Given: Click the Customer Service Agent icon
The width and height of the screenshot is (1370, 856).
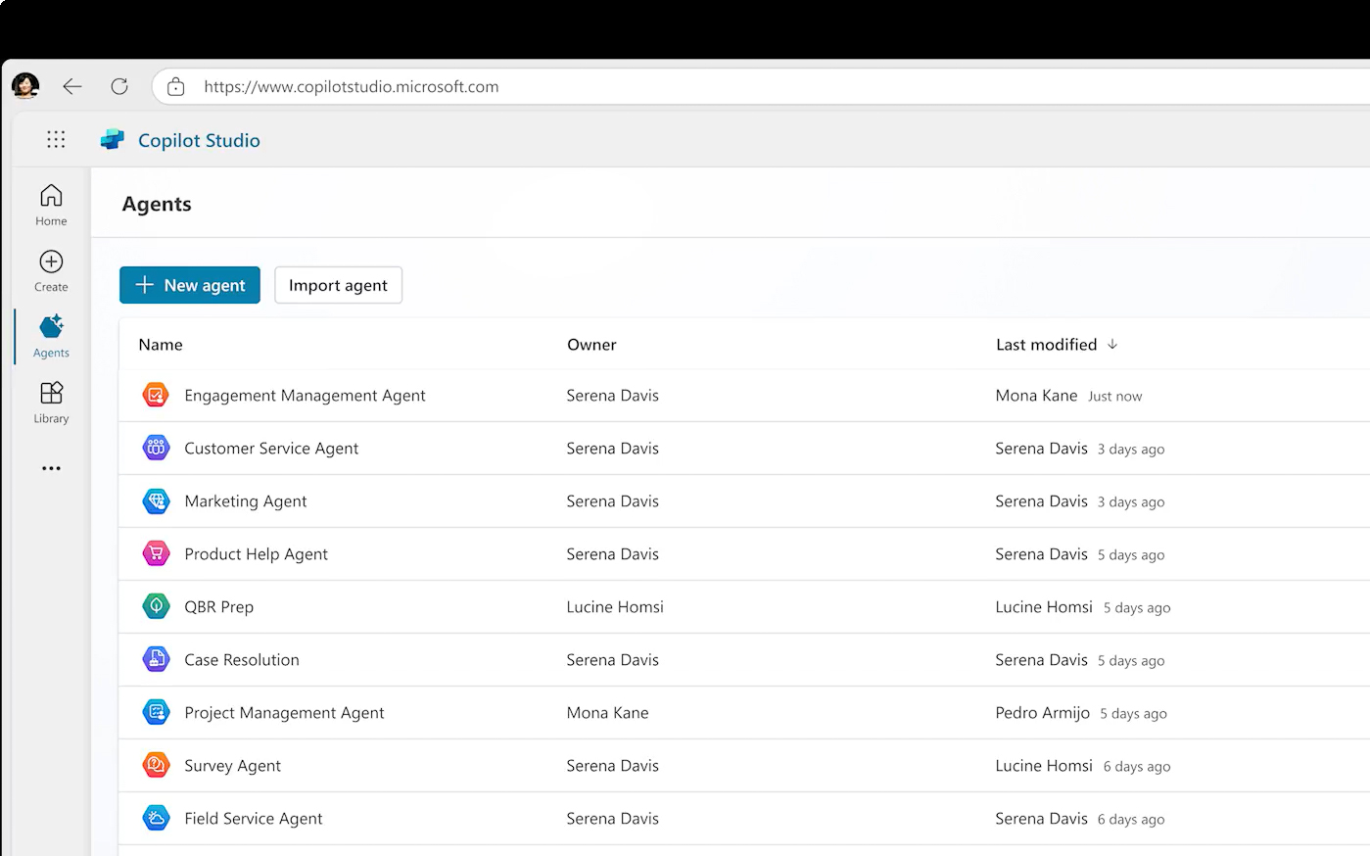Looking at the screenshot, I should coord(156,449).
